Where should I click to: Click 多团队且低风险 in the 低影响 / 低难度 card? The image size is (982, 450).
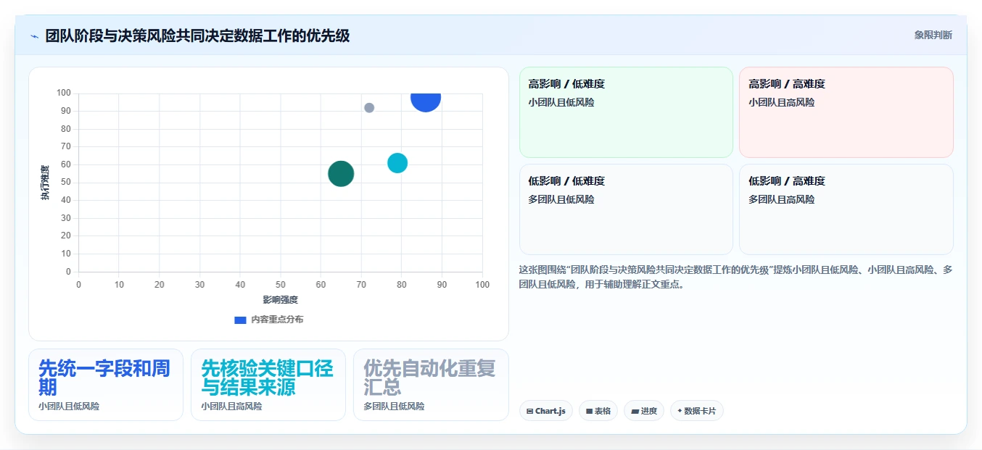(561, 199)
